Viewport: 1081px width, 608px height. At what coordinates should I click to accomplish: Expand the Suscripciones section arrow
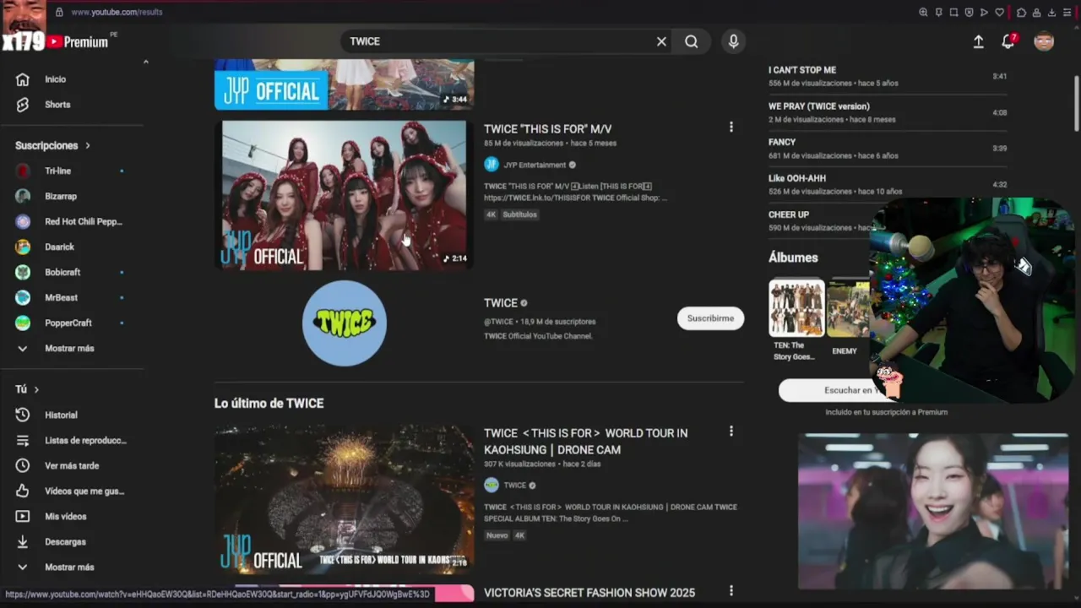point(87,145)
